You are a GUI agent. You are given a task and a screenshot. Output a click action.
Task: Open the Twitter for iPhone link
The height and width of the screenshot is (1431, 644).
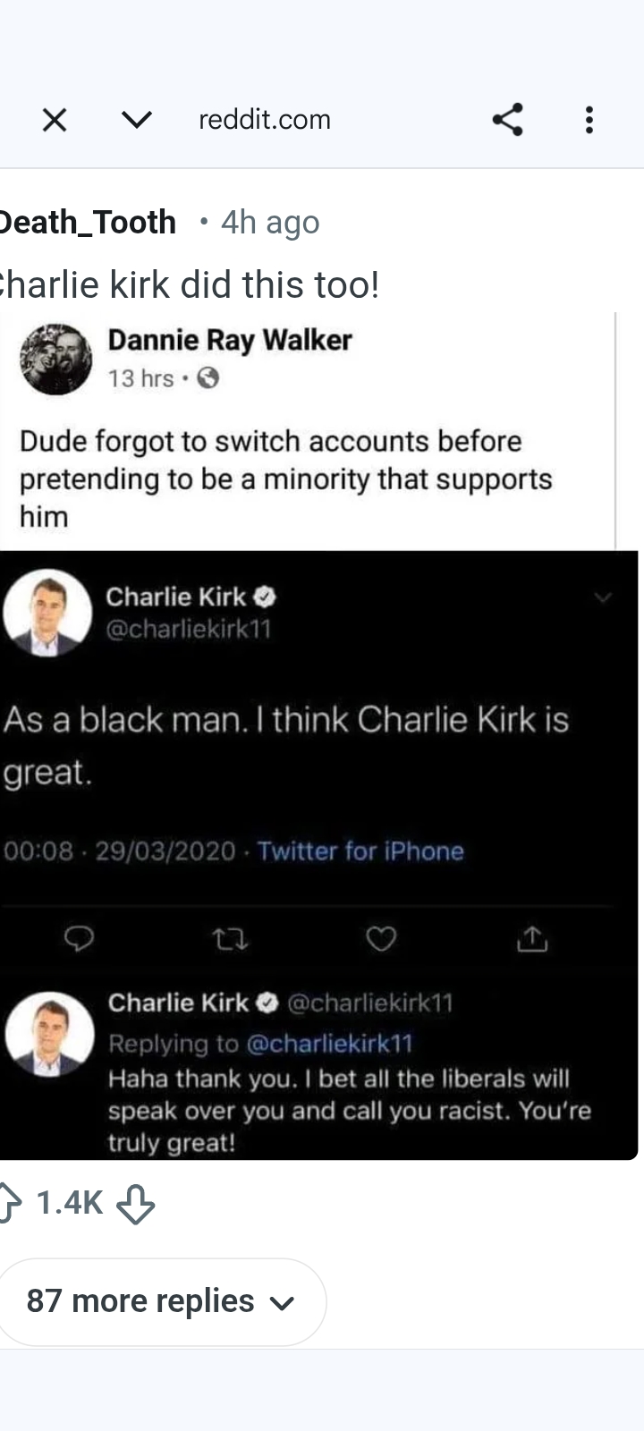tap(360, 851)
